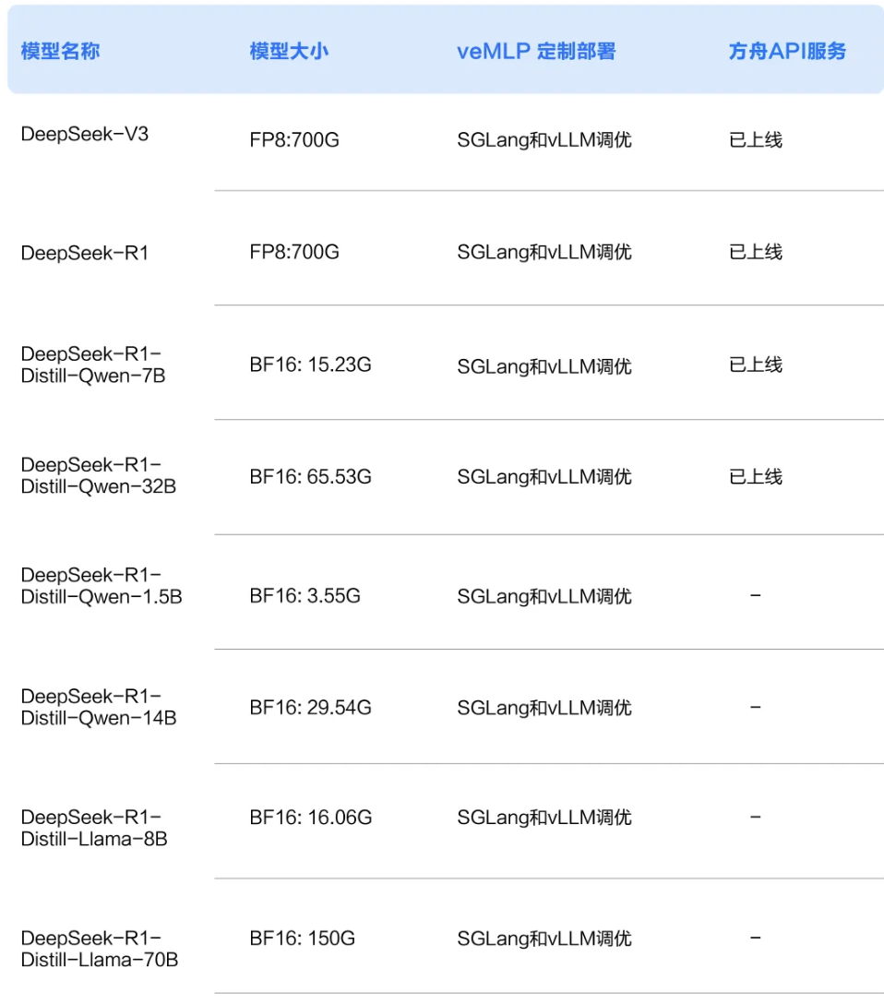Choose the DeepSeek-R1-Distill-Qwen-14B model name

click(99, 707)
